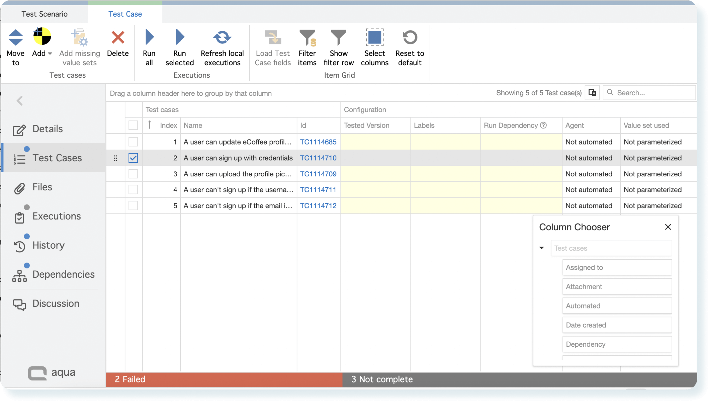Collapse the Test cases group in Column Chooser
Screen dimensions: 710x403
pyautogui.click(x=542, y=248)
